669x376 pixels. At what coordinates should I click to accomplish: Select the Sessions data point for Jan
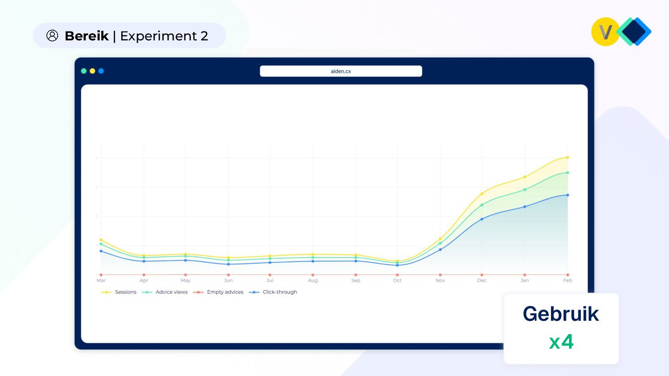coord(525,177)
